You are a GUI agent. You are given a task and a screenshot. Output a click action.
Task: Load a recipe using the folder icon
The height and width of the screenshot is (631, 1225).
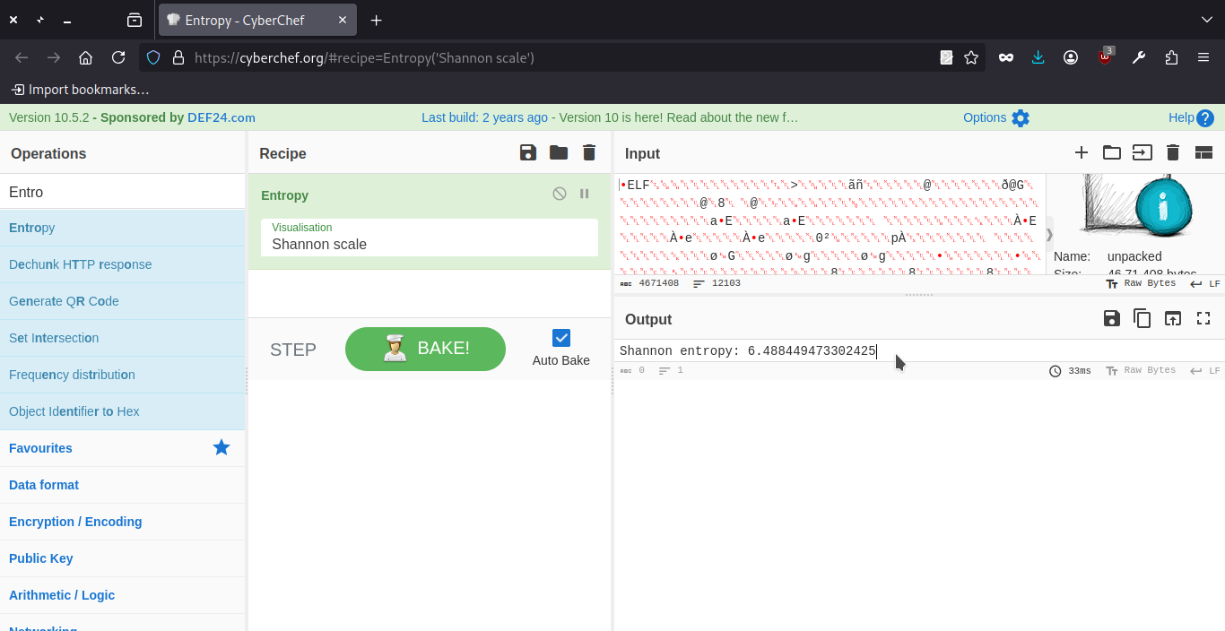pos(559,153)
